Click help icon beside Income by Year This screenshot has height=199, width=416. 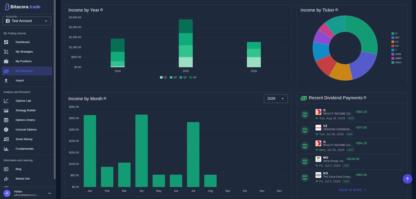(x=101, y=10)
